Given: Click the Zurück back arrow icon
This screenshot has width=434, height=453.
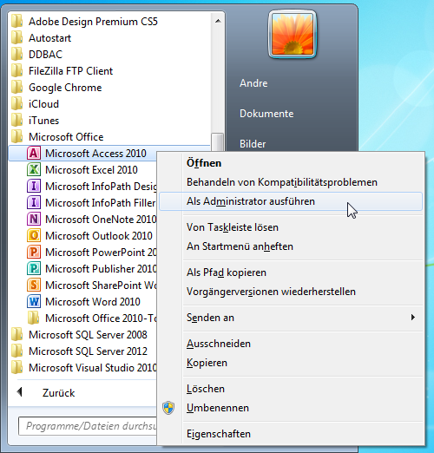Looking at the screenshot, I should [20, 392].
